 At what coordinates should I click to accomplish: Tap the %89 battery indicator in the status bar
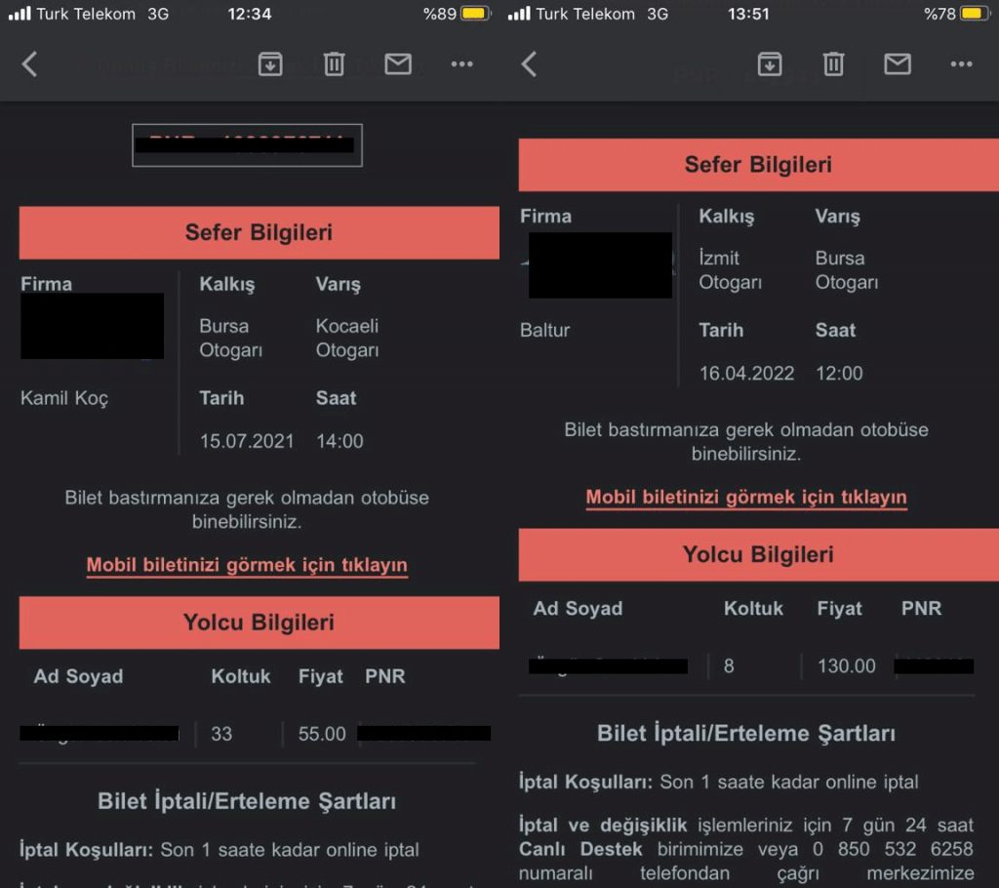[x=456, y=14]
